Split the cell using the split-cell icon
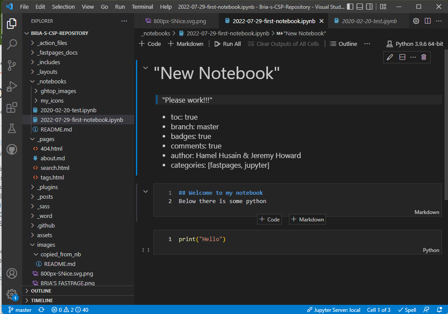 (402, 57)
